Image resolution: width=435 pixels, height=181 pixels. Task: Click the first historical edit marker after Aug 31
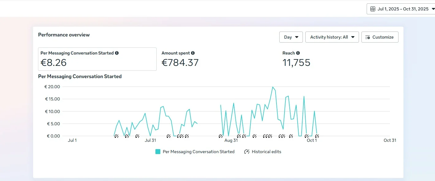pos(239,136)
